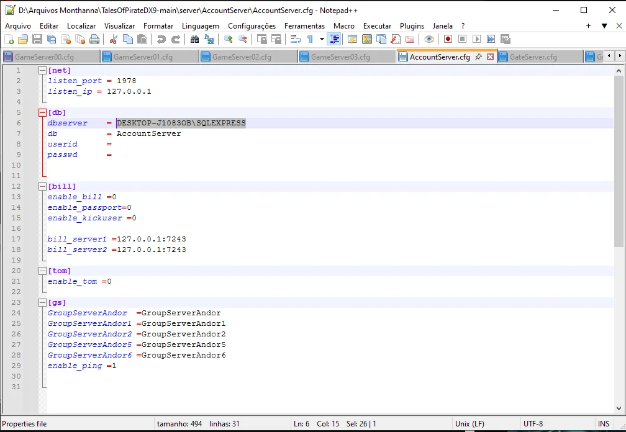Click the vertical scrollbar thumb
Viewport: 626px width, 432px height.
[x=619, y=161]
